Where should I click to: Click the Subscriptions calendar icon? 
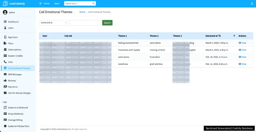click(5, 50)
